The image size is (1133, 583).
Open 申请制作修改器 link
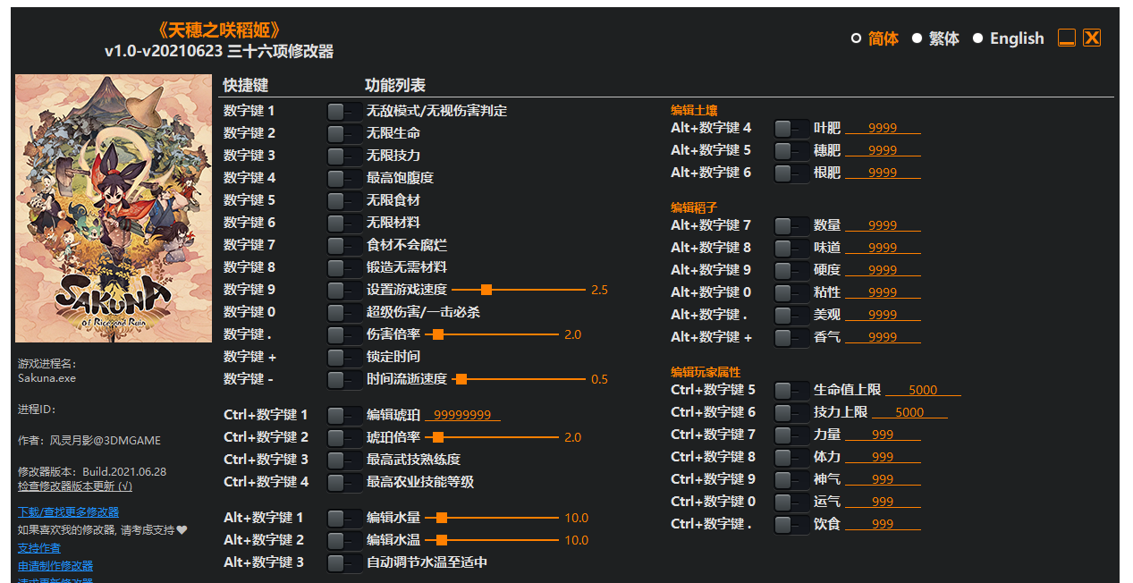(55, 566)
